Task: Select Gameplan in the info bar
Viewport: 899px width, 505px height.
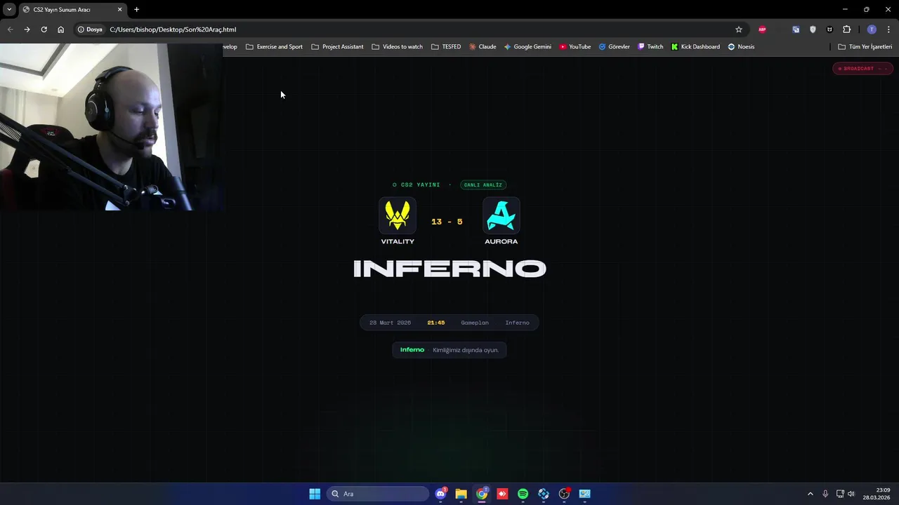Action: click(475, 323)
